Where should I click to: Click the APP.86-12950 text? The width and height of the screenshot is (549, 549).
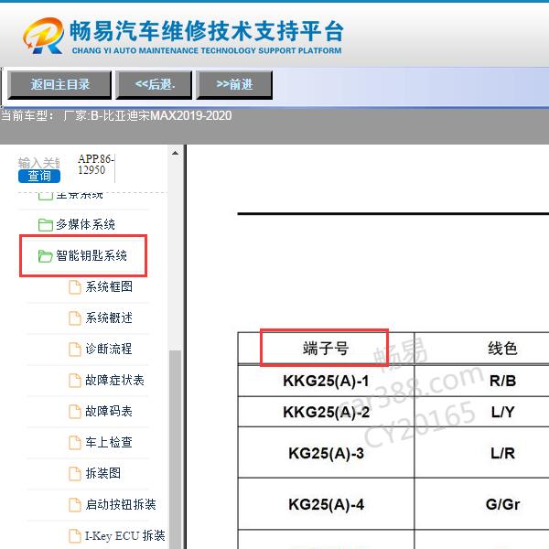point(95,164)
